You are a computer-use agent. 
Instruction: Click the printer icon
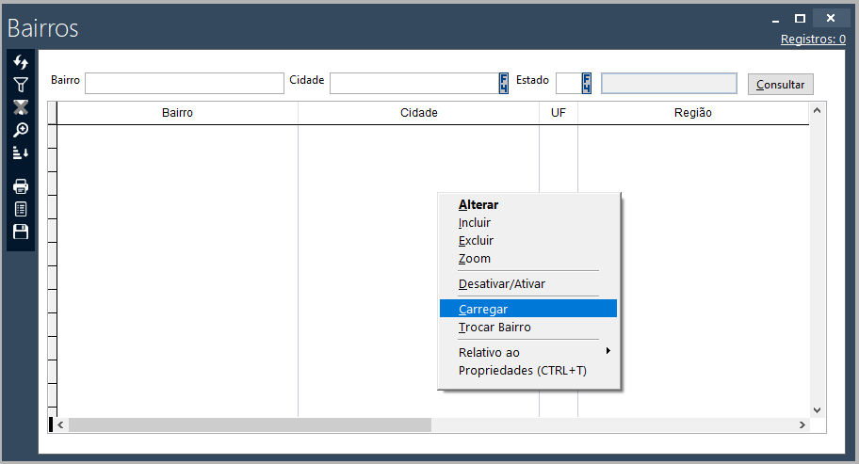click(21, 186)
